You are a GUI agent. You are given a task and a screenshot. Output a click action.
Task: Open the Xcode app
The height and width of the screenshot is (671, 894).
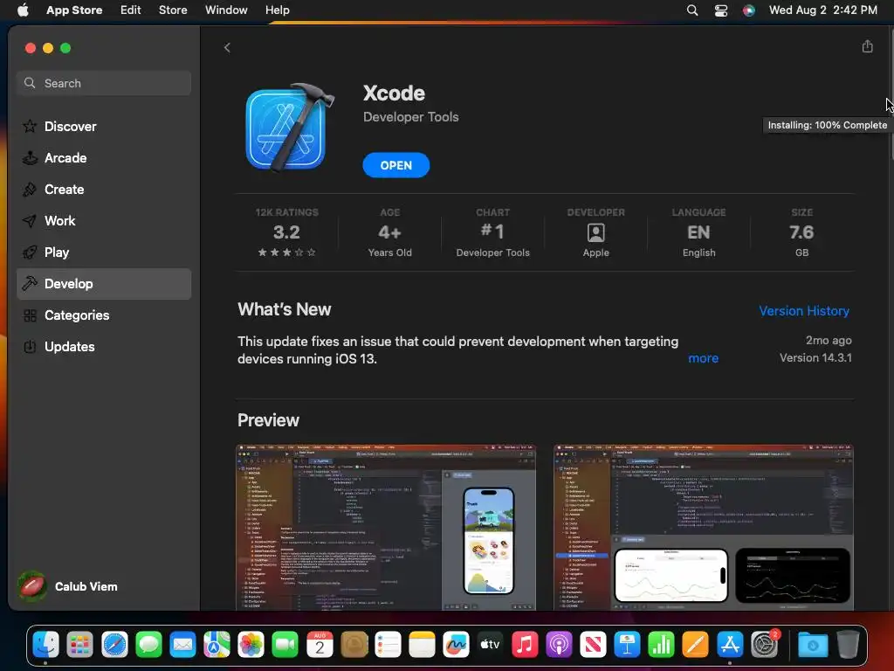point(395,165)
